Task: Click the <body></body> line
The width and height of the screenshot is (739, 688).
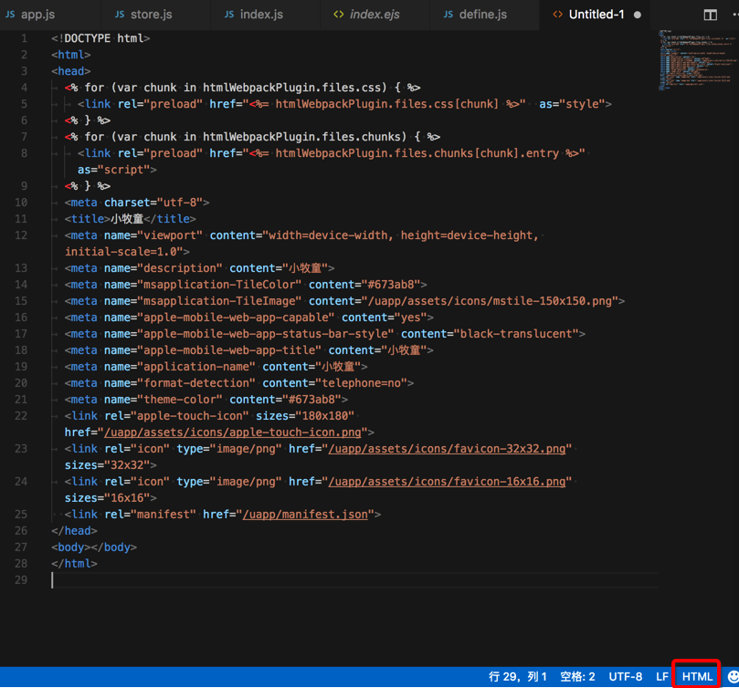Action: point(94,547)
